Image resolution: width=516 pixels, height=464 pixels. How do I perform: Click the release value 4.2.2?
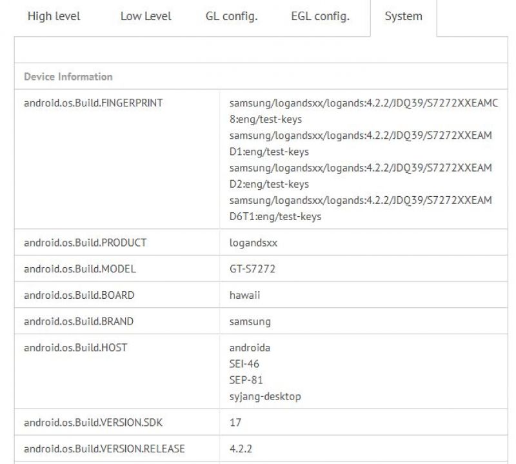coord(241,449)
